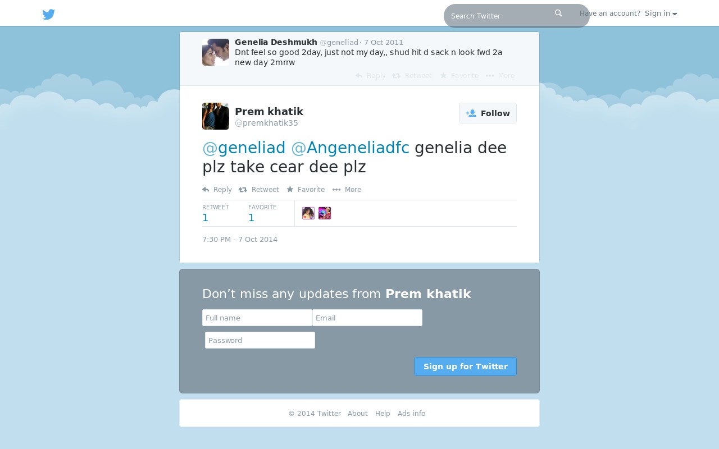Open the About footer link
The height and width of the screenshot is (449, 719).
(358, 414)
